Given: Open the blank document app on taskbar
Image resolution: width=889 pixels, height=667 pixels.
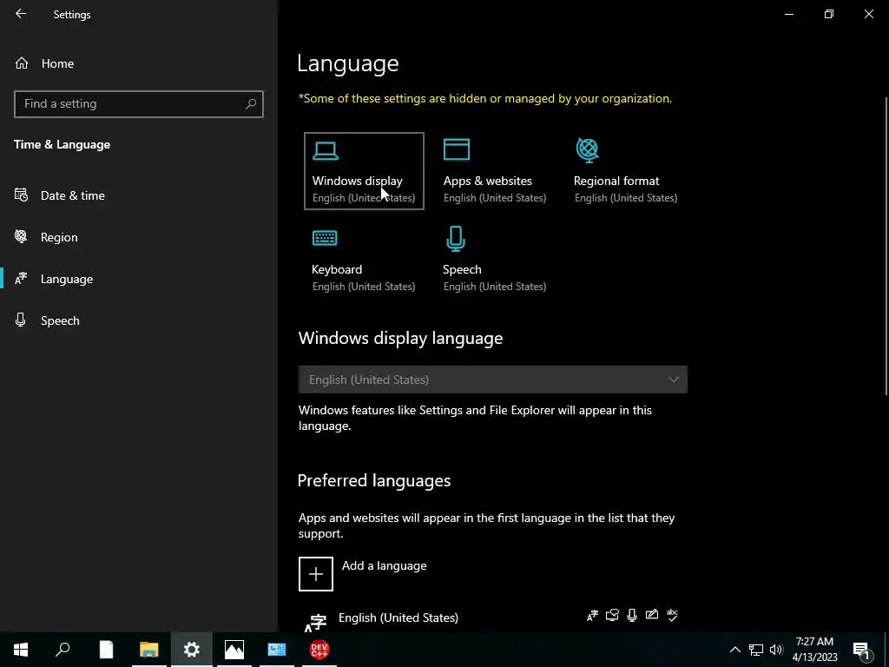Looking at the screenshot, I should pos(106,650).
